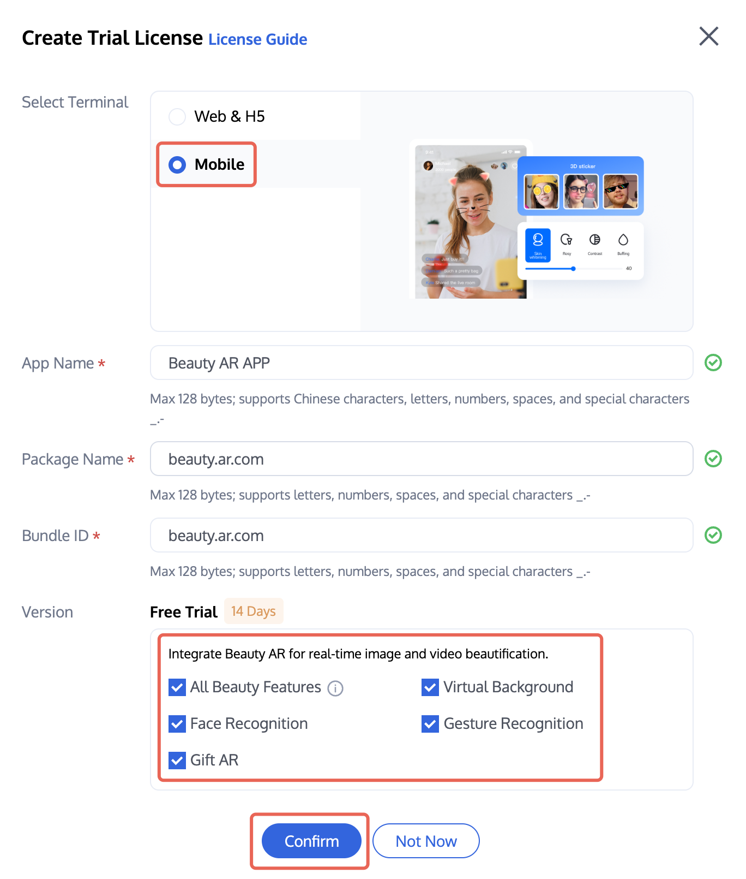The image size is (746, 879).
Task: Click the Contrast icon in preview image
Action: (x=595, y=240)
